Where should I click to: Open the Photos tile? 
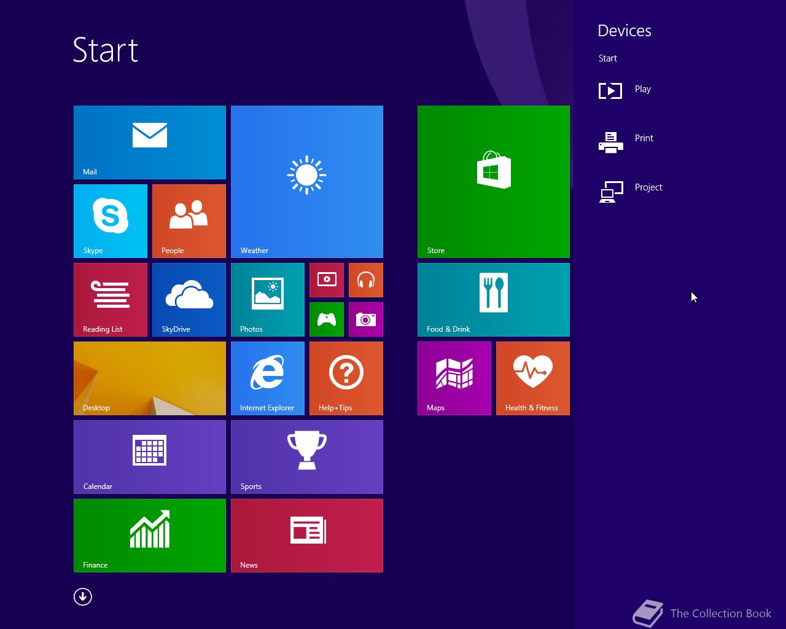pos(268,300)
